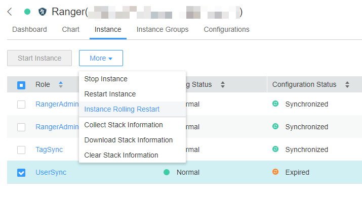Switch to the Dashboard tab

[29, 29]
